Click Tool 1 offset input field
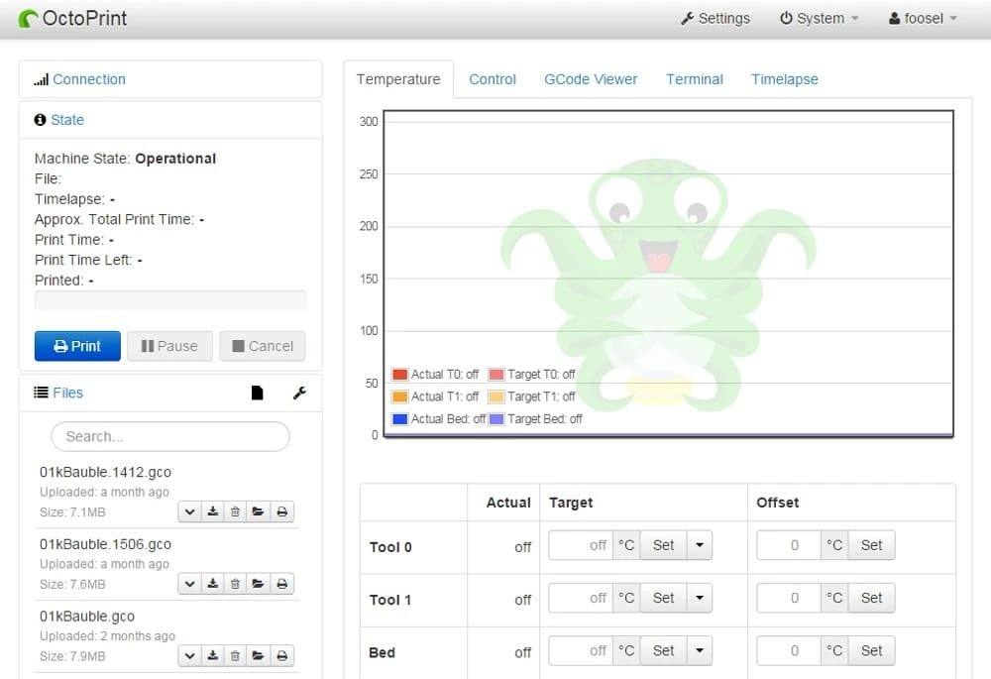Image resolution: width=991 pixels, height=679 pixels. 789,598
